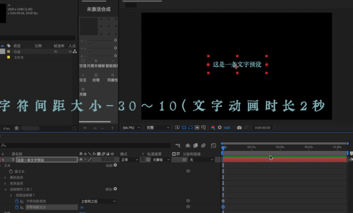Enable motion blur in the timeline toolbar
The height and width of the screenshot is (213, 353).
203,145
